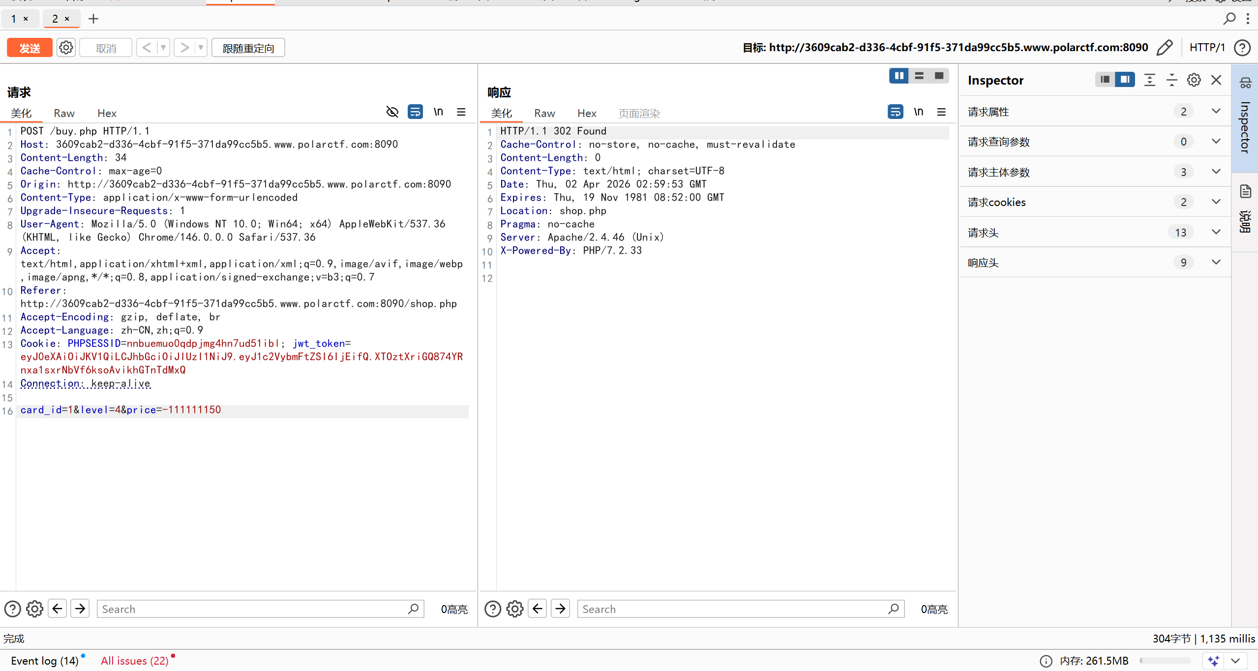
Task: Click the AI sparkle icon in status bar
Action: tap(1213, 661)
